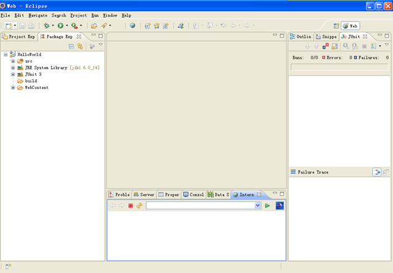The width and height of the screenshot is (393, 273).
Task: Switch to the Data Source tab
Action: click(x=219, y=194)
